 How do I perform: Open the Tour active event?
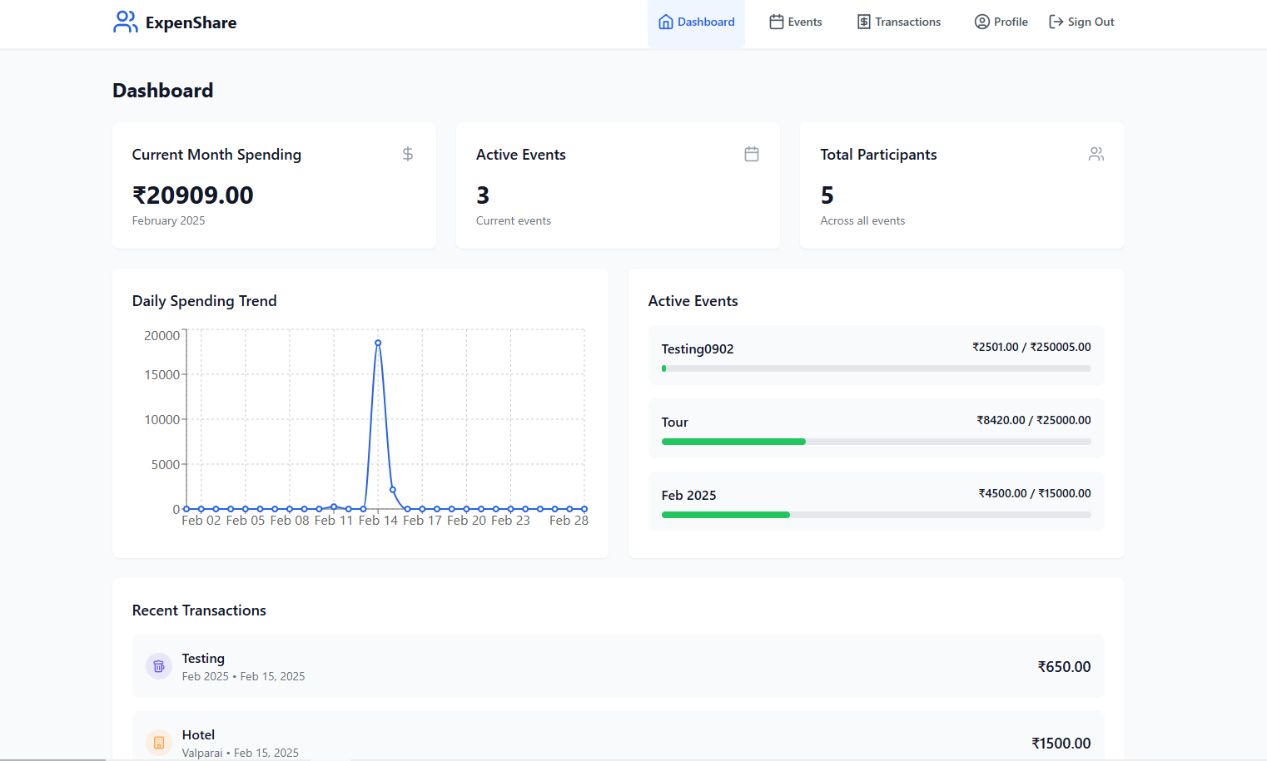(877, 428)
